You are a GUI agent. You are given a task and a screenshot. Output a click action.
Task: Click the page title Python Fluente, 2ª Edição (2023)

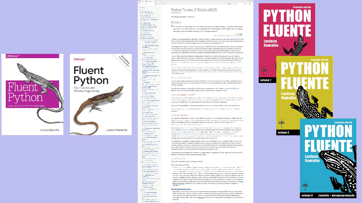click(194, 10)
